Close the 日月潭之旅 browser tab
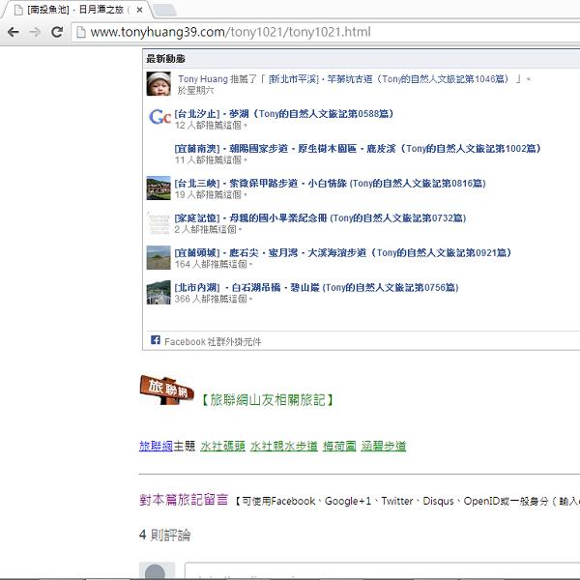 (x=140, y=10)
